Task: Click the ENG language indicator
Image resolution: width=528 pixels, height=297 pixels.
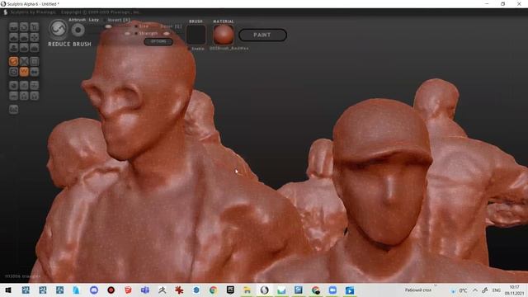Action: point(497,290)
